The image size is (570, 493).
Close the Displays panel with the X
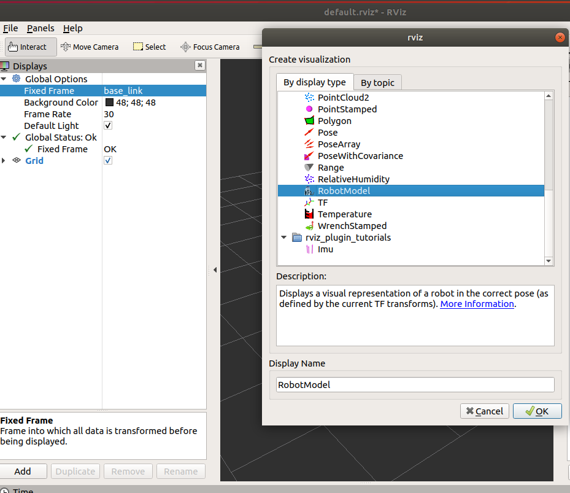199,65
